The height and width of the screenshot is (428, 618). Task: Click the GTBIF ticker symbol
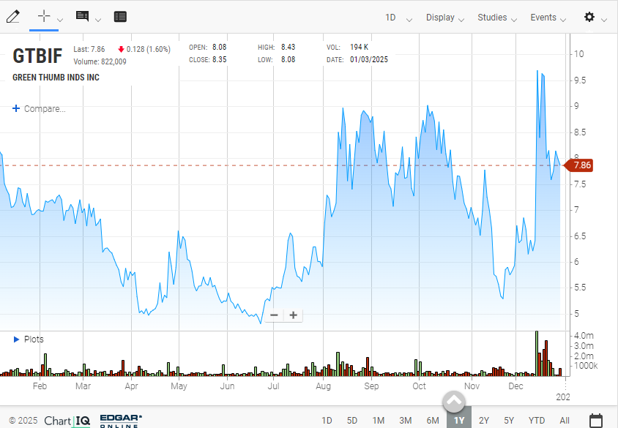37,56
